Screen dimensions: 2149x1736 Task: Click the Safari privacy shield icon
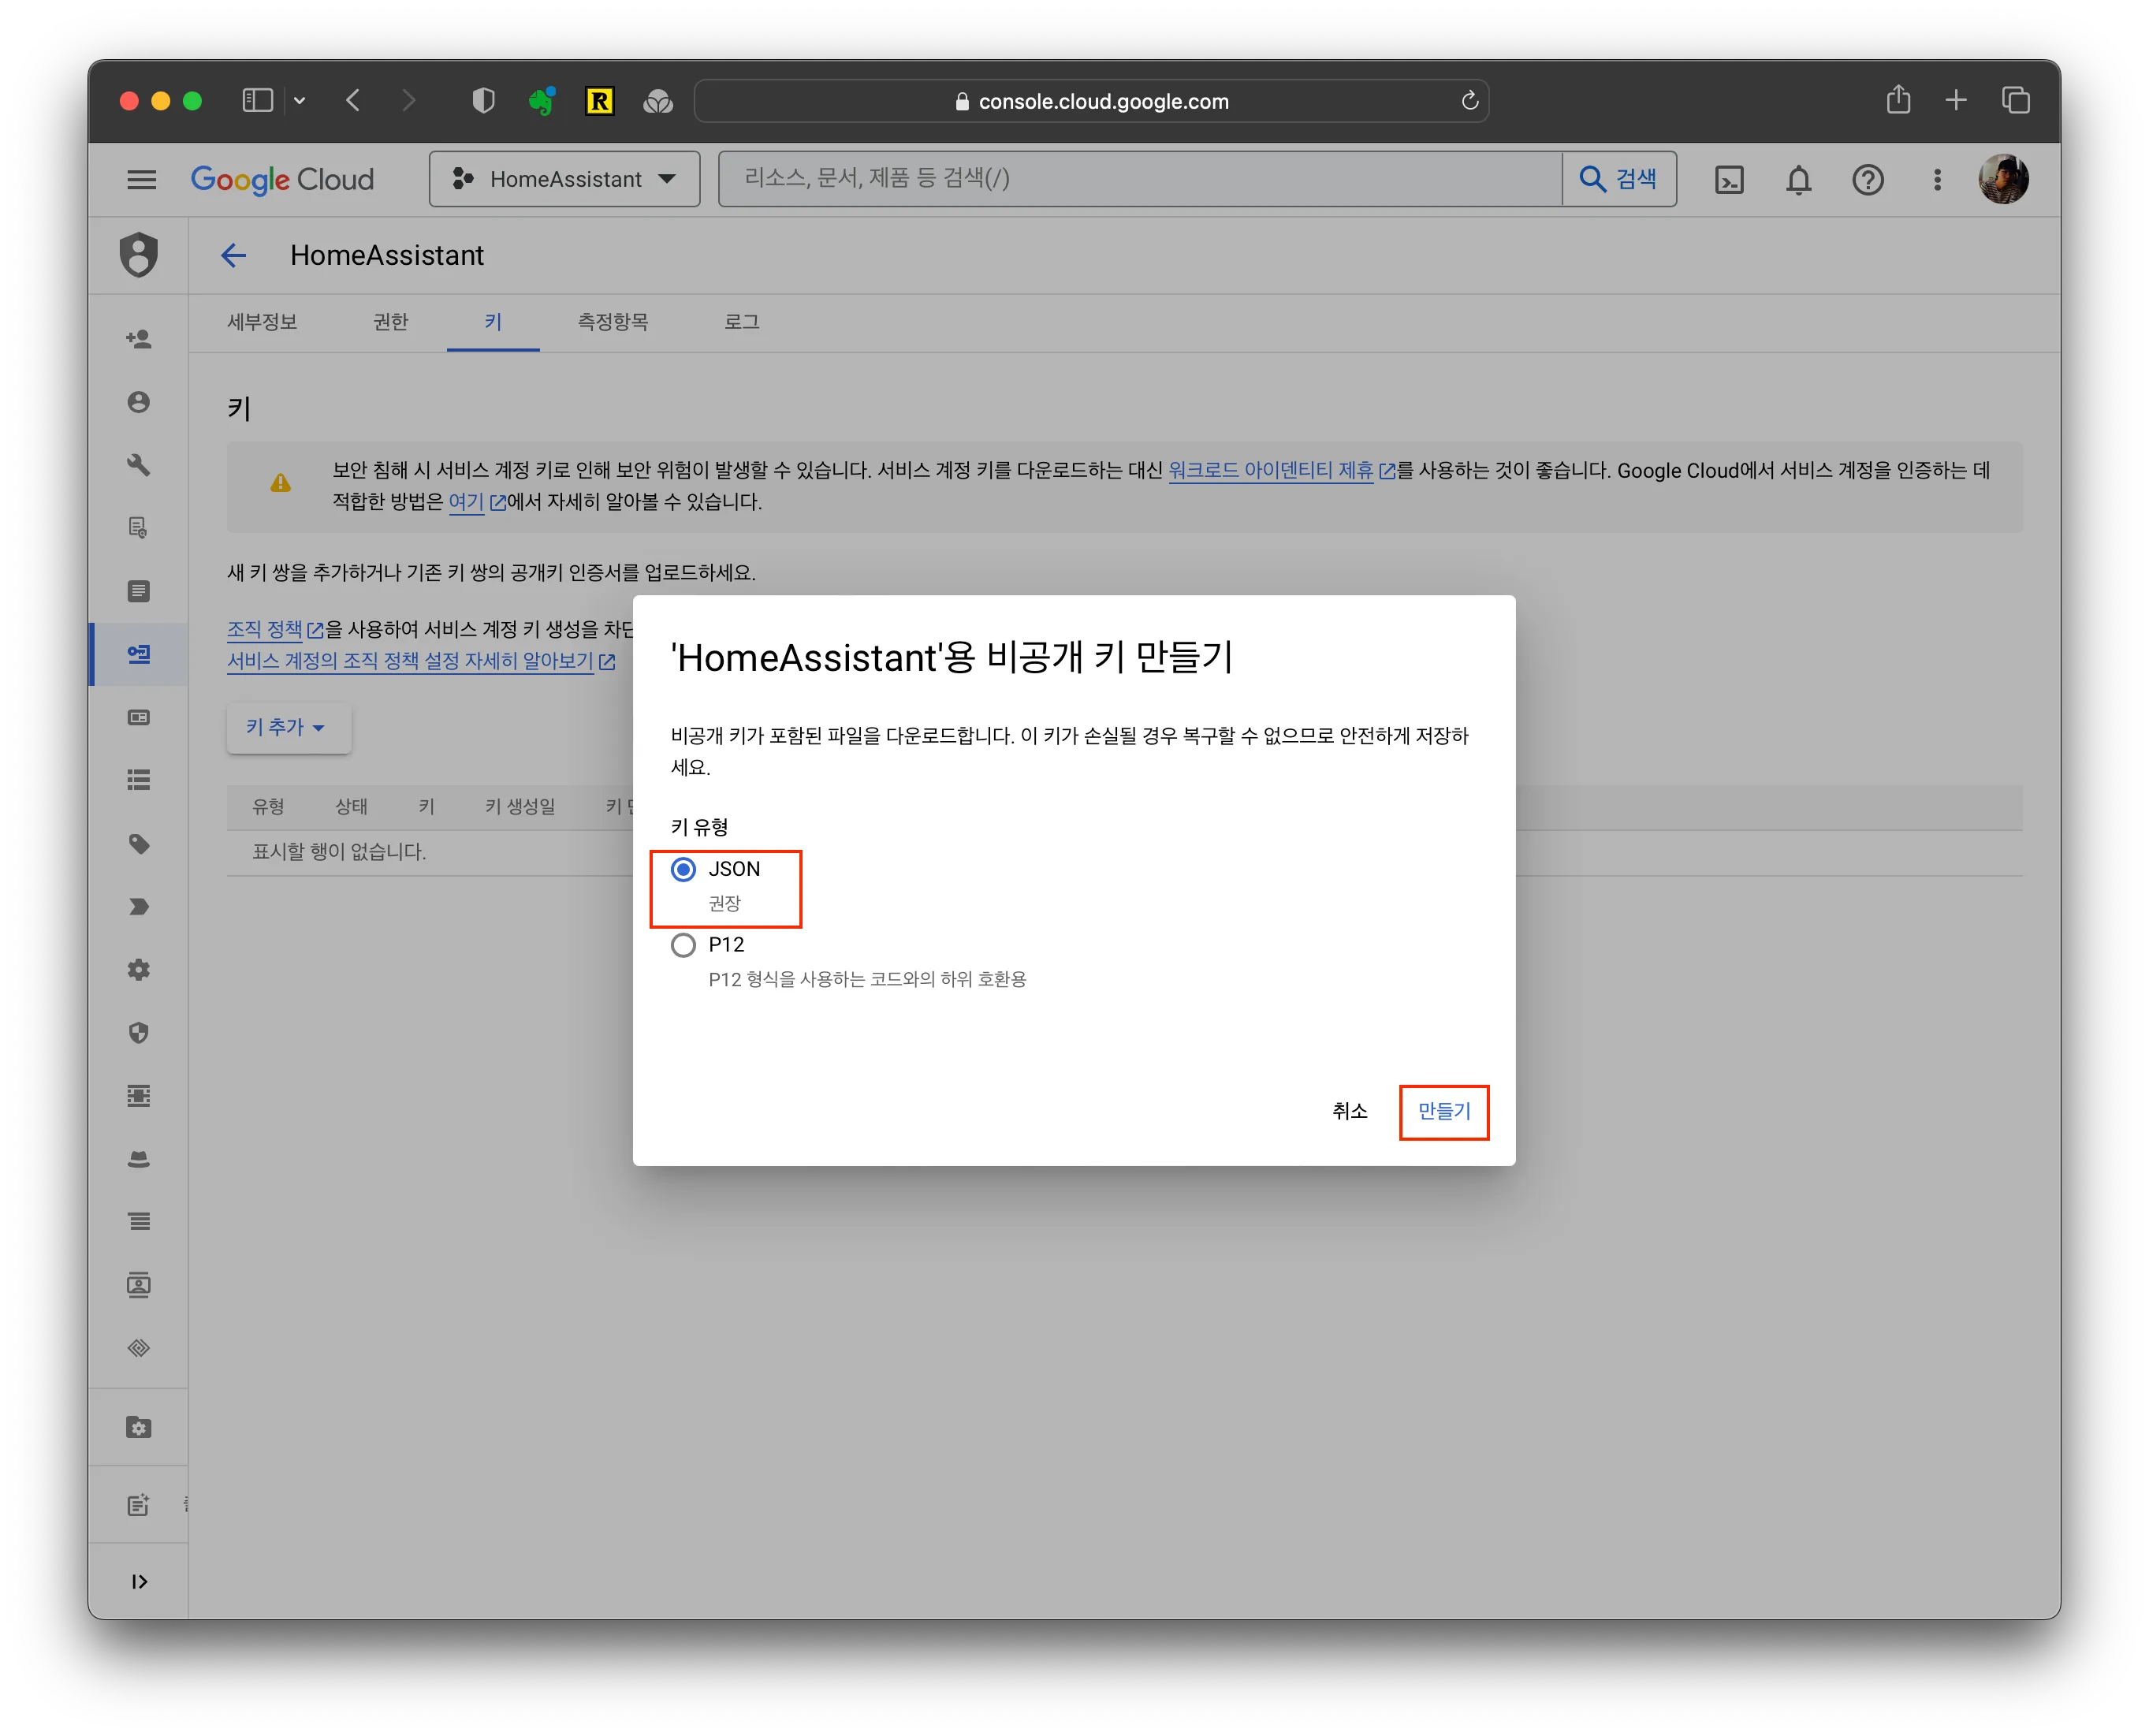click(483, 101)
